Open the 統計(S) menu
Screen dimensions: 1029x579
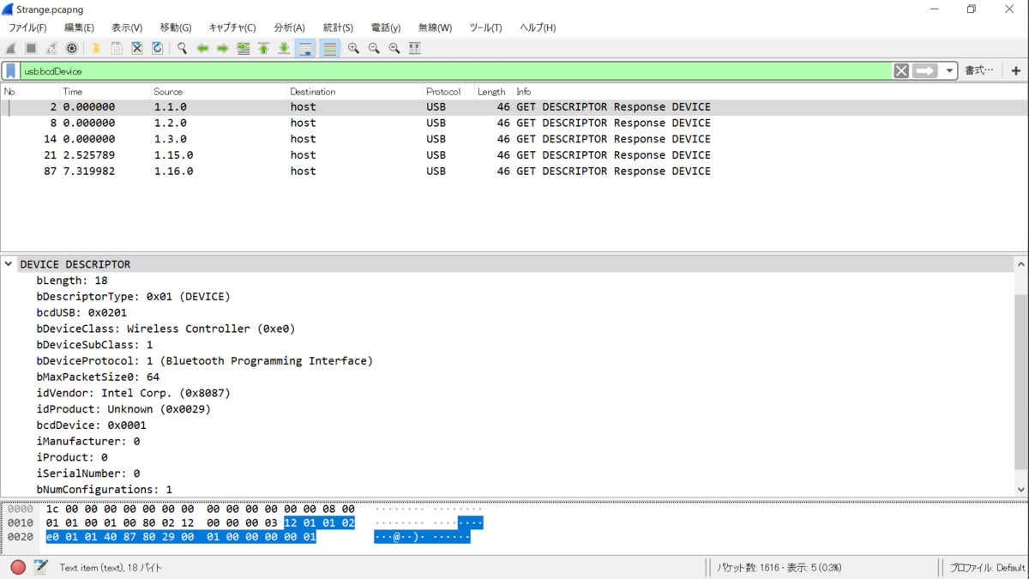click(x=337, y=27)
